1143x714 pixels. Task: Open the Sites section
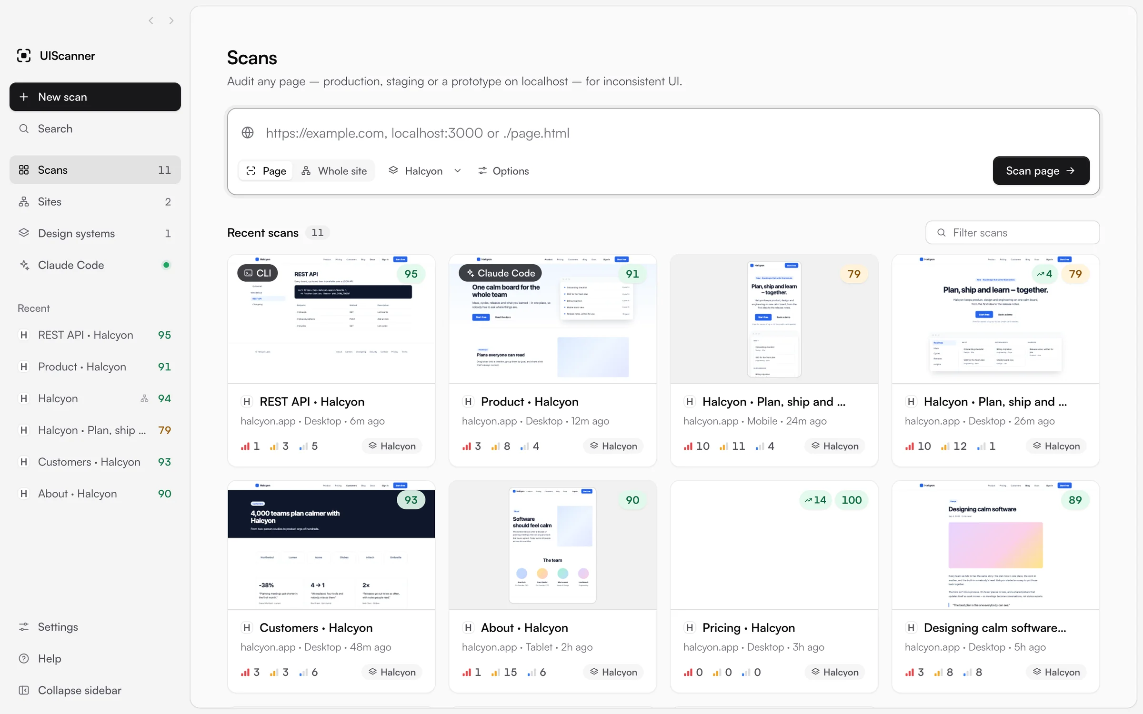click(x=95, y=202)
